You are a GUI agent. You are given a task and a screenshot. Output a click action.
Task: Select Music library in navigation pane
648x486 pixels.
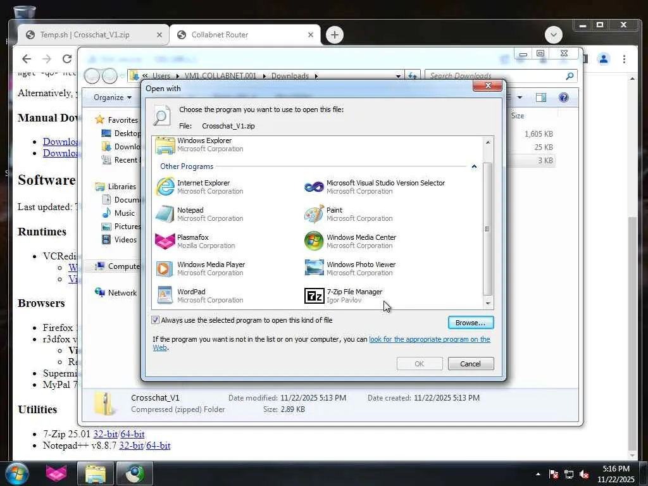point(119,213)
